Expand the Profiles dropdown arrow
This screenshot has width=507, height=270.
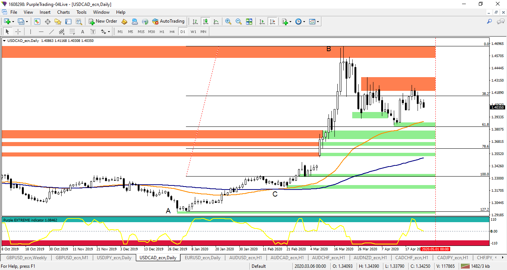[x=27, y=22]
